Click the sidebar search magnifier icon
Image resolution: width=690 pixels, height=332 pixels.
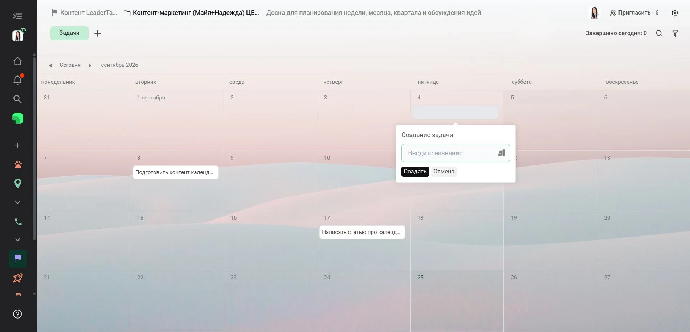point(17,99)
